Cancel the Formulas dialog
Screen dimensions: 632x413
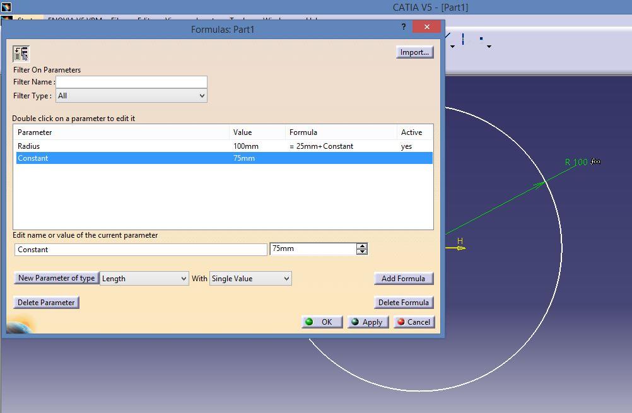[414, 322]
